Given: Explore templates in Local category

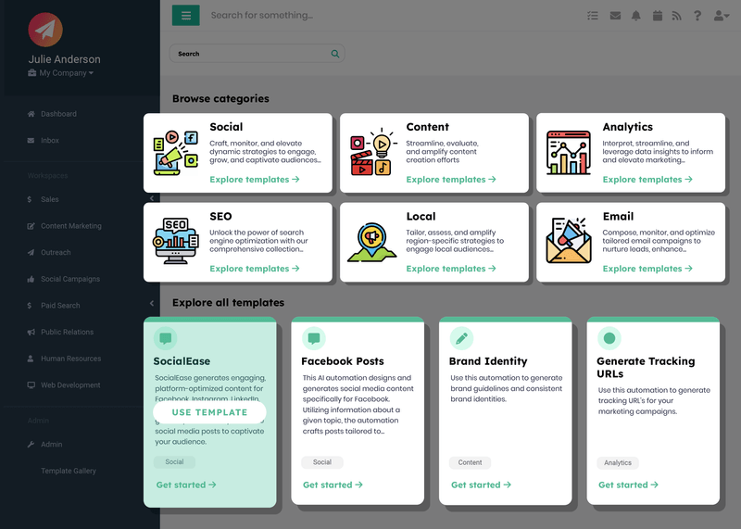Looking at the screenshot, I should point(451,269).
